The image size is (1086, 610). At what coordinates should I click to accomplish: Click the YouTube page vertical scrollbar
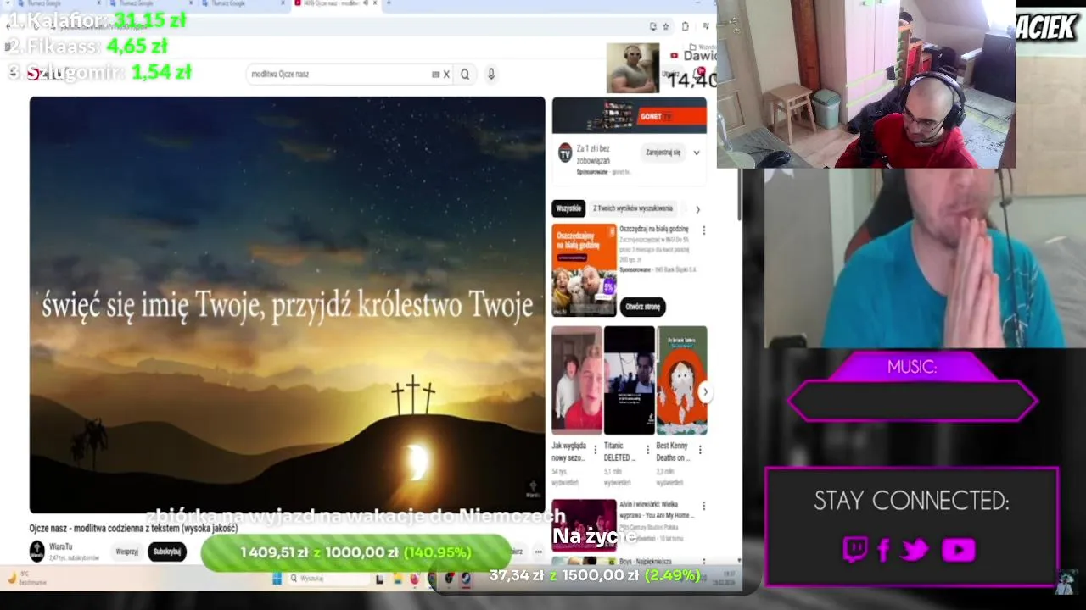coord(739,195)
